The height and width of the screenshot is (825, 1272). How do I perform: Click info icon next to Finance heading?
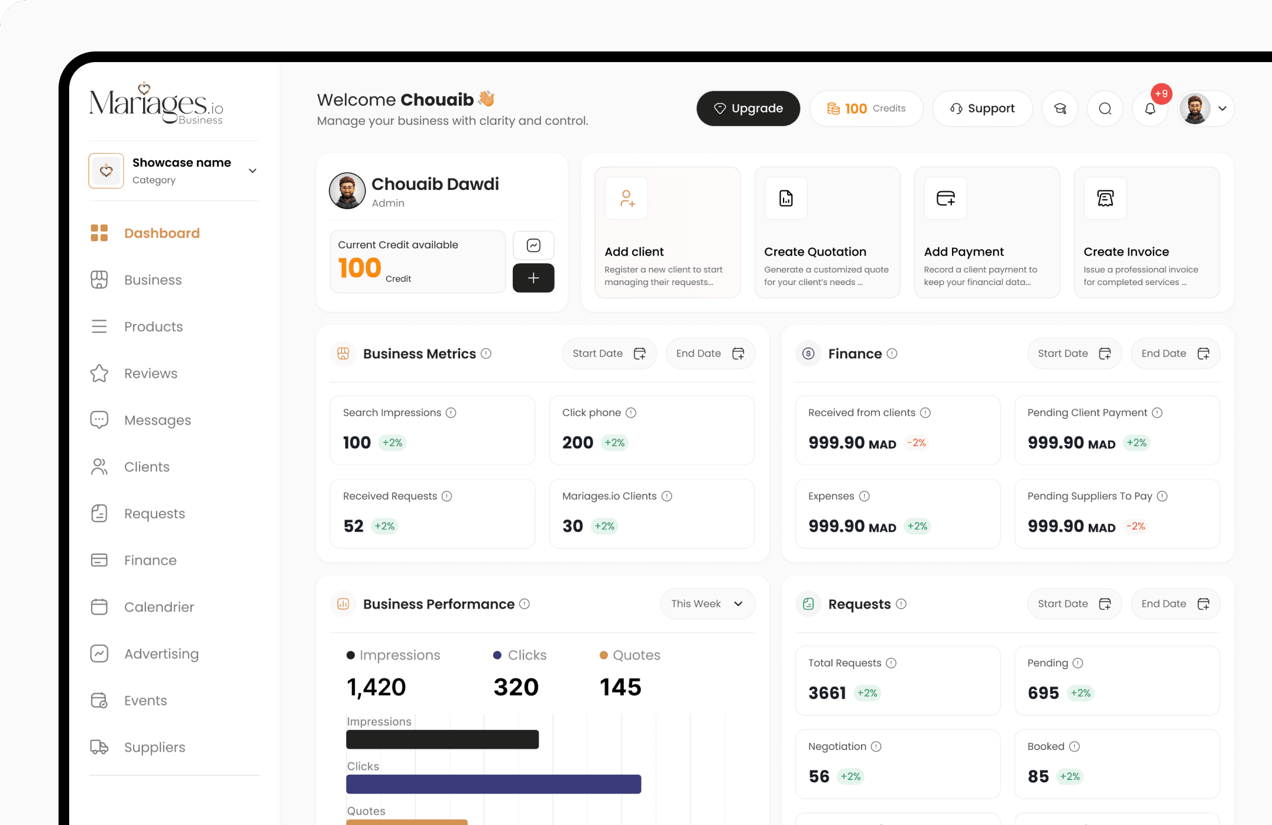coord(892,354)
